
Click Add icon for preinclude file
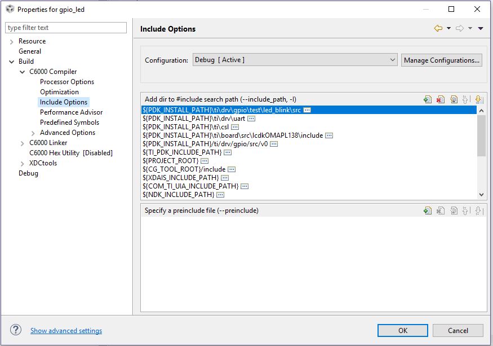click(428, 211)
